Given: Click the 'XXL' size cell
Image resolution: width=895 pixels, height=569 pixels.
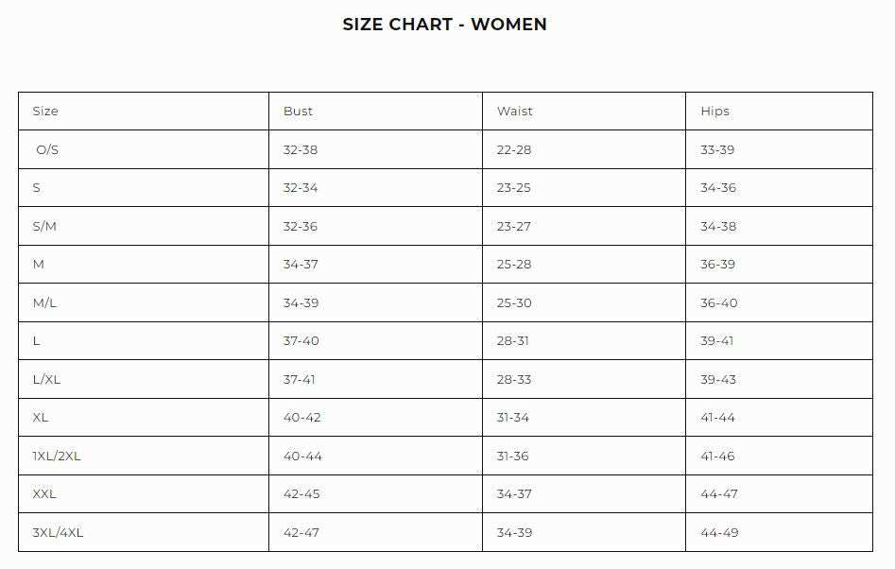Looking at the screenshot, I should [x=44, y=494].
